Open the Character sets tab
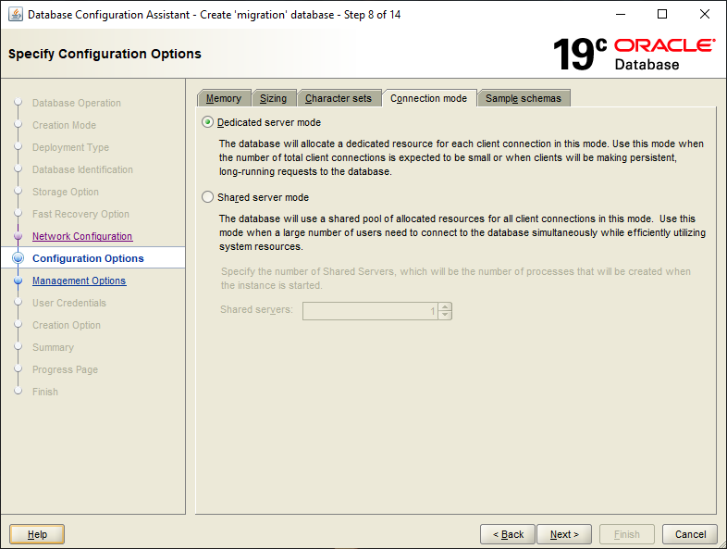 339,98
